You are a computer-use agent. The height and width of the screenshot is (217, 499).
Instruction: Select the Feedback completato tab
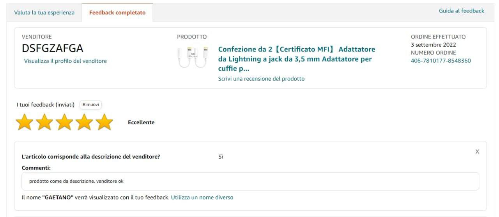click(x=117, y=12)
